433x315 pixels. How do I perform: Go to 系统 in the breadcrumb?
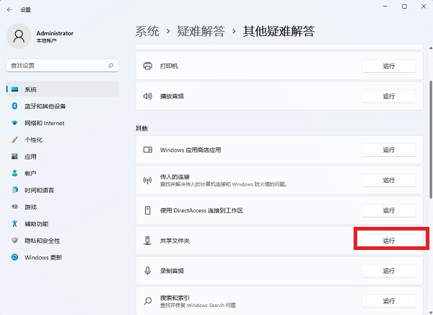147,31
